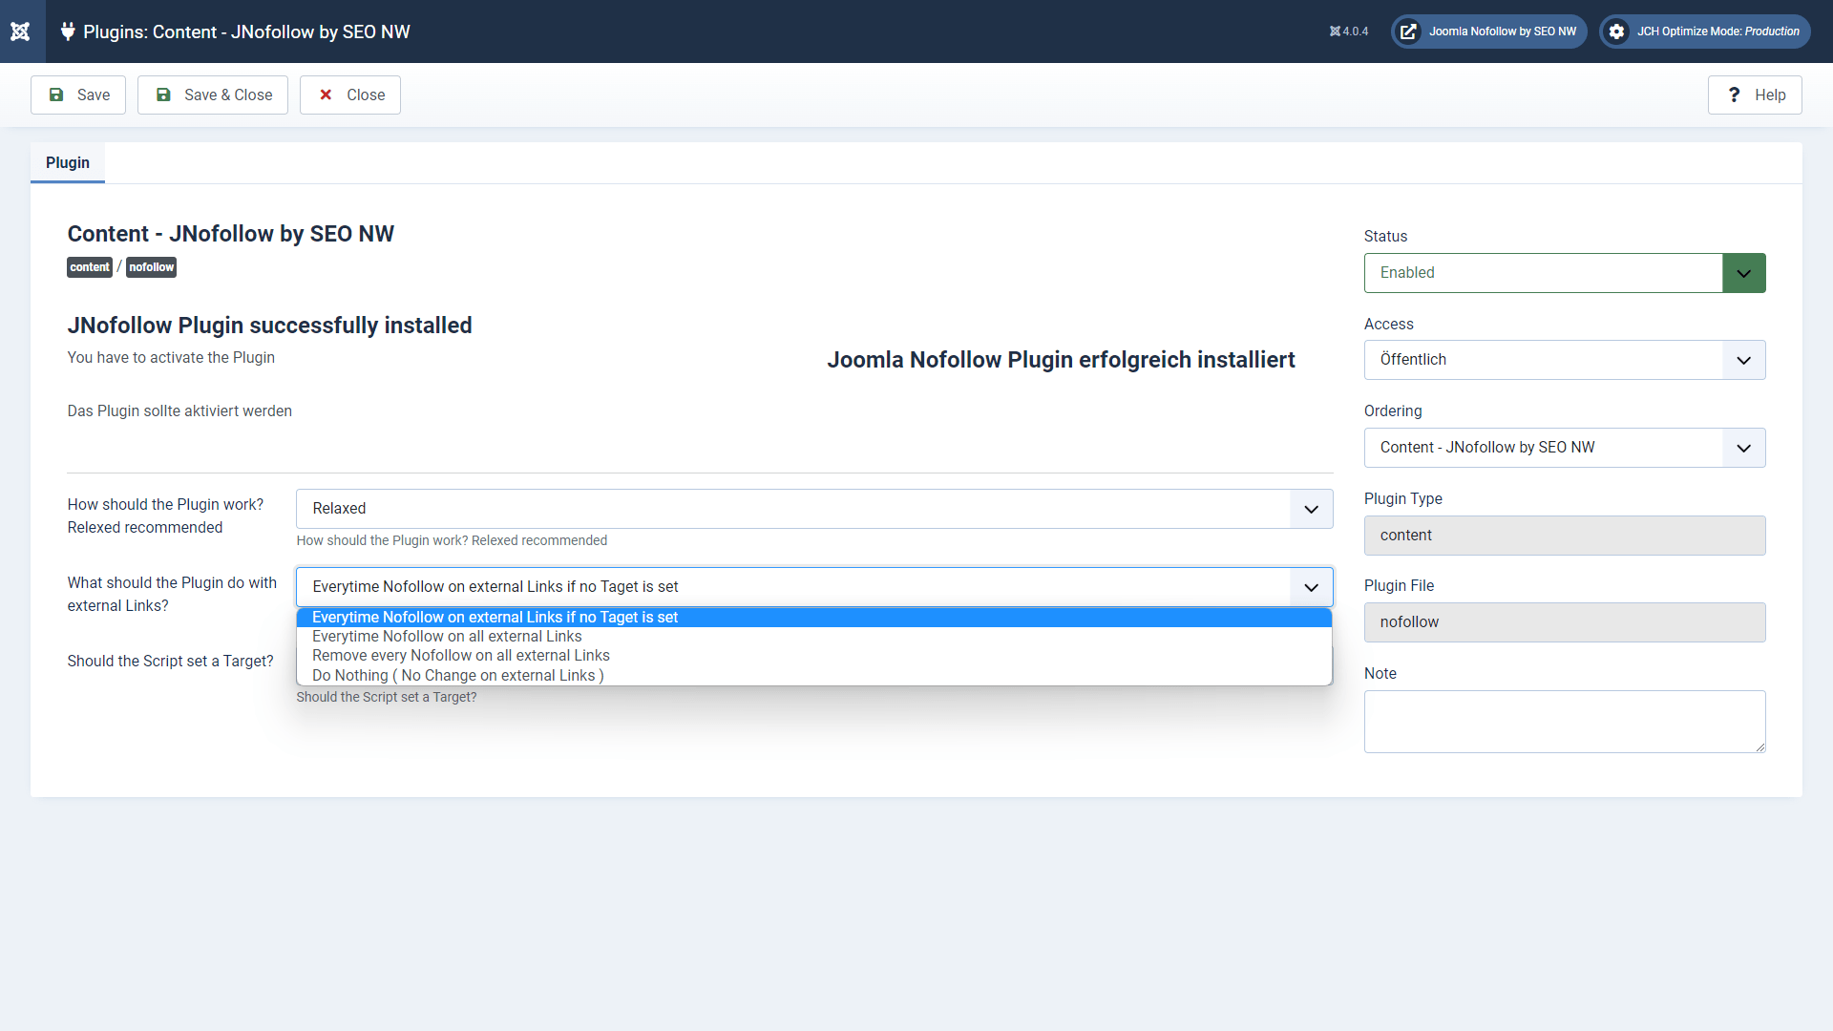Open Joomla Nofollow by SEO NW site link
1833x1031 pixels.
pyautogui.click(x=1489, y=32)
